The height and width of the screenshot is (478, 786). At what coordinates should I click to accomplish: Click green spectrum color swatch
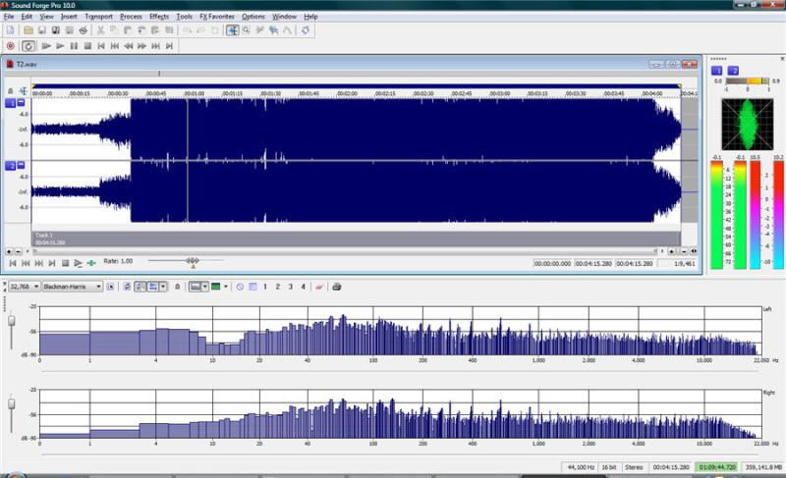216,287
